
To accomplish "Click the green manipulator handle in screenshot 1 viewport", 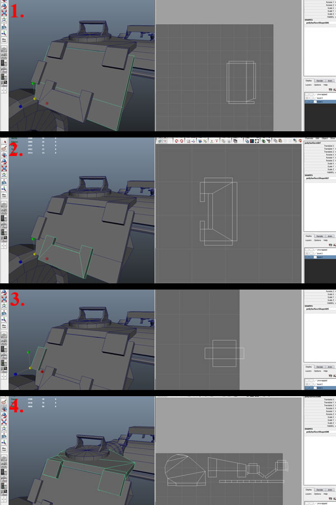I will pyautogui.click(x=33, y=84).
